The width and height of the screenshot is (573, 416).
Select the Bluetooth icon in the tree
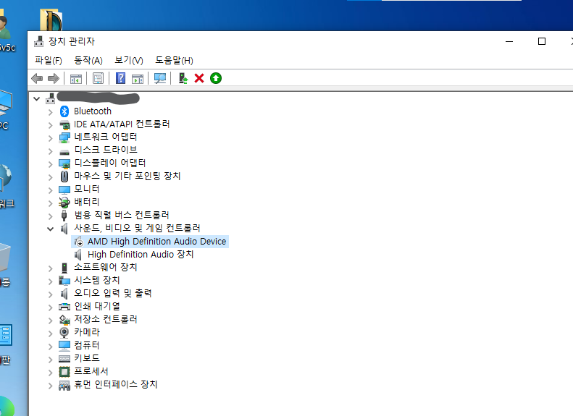pos(64,111)
